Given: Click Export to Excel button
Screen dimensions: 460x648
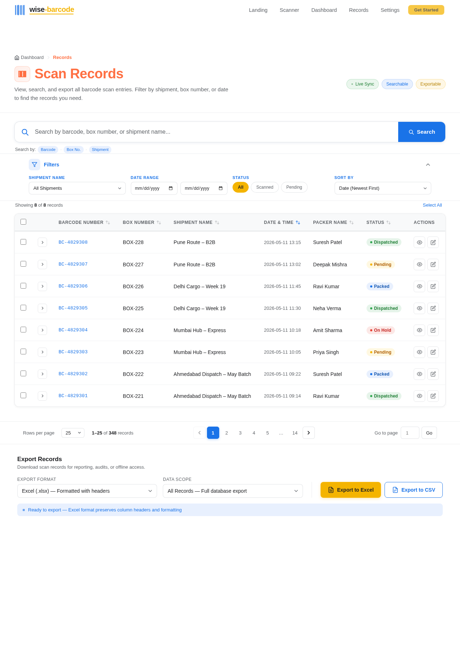Looking at the screenshot, I should coord(351,490).
